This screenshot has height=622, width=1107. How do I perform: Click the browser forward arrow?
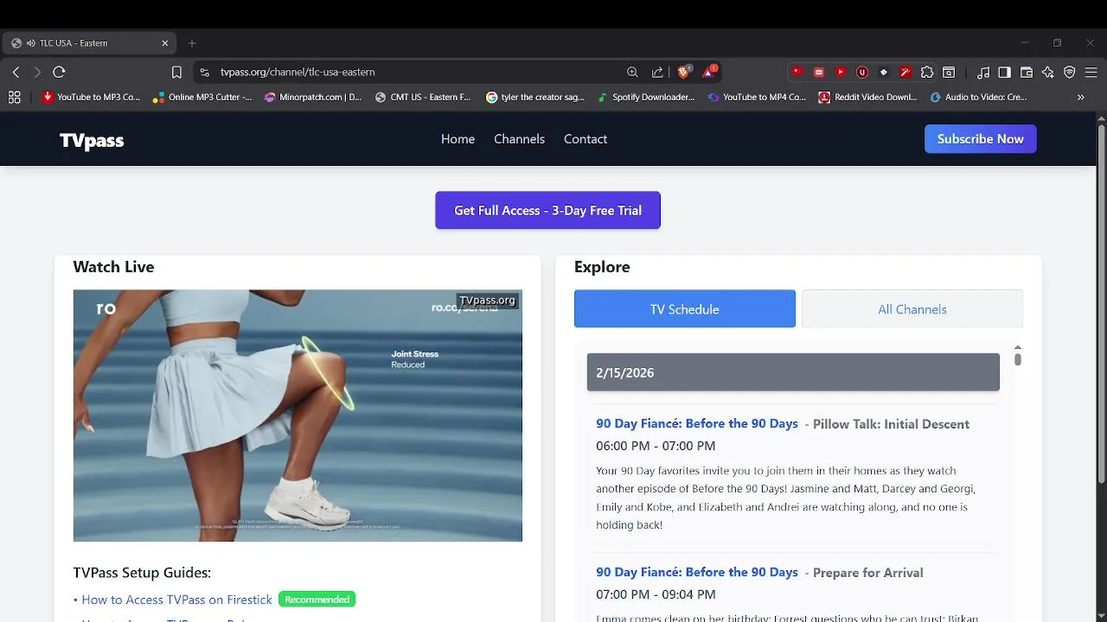(37, 73)
